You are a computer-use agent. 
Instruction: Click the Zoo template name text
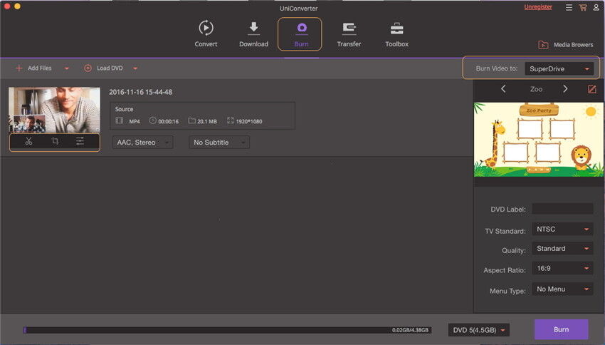click(536, 89)
